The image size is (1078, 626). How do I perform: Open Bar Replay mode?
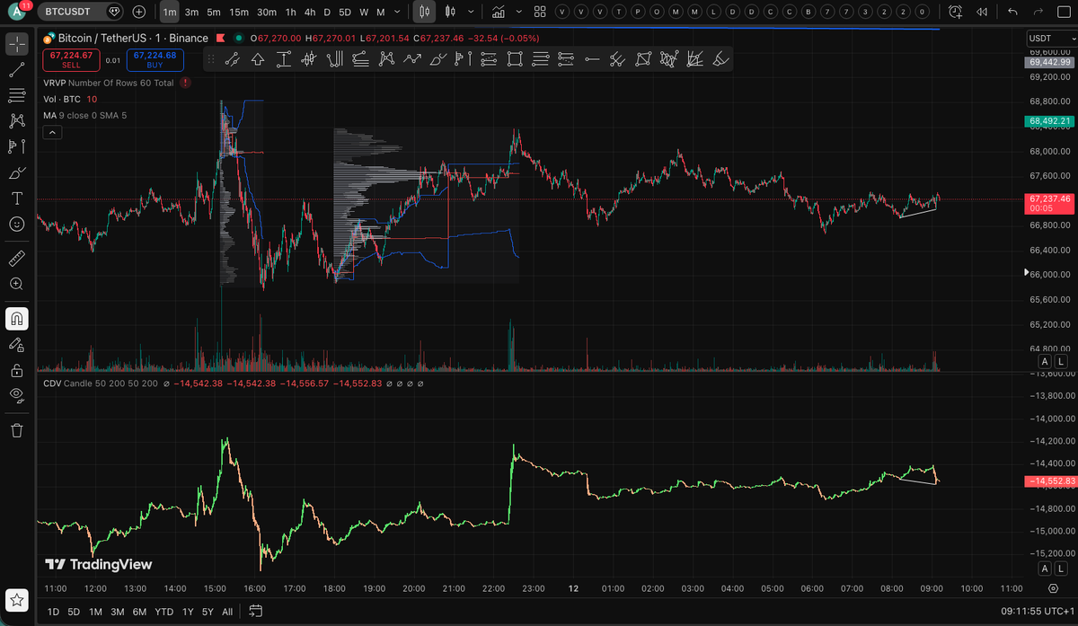pyautogui.click(x=982, y=12)
